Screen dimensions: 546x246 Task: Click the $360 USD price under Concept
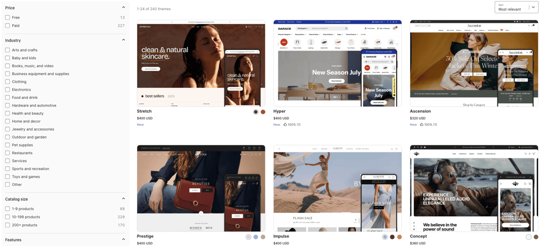click(418, 243)
